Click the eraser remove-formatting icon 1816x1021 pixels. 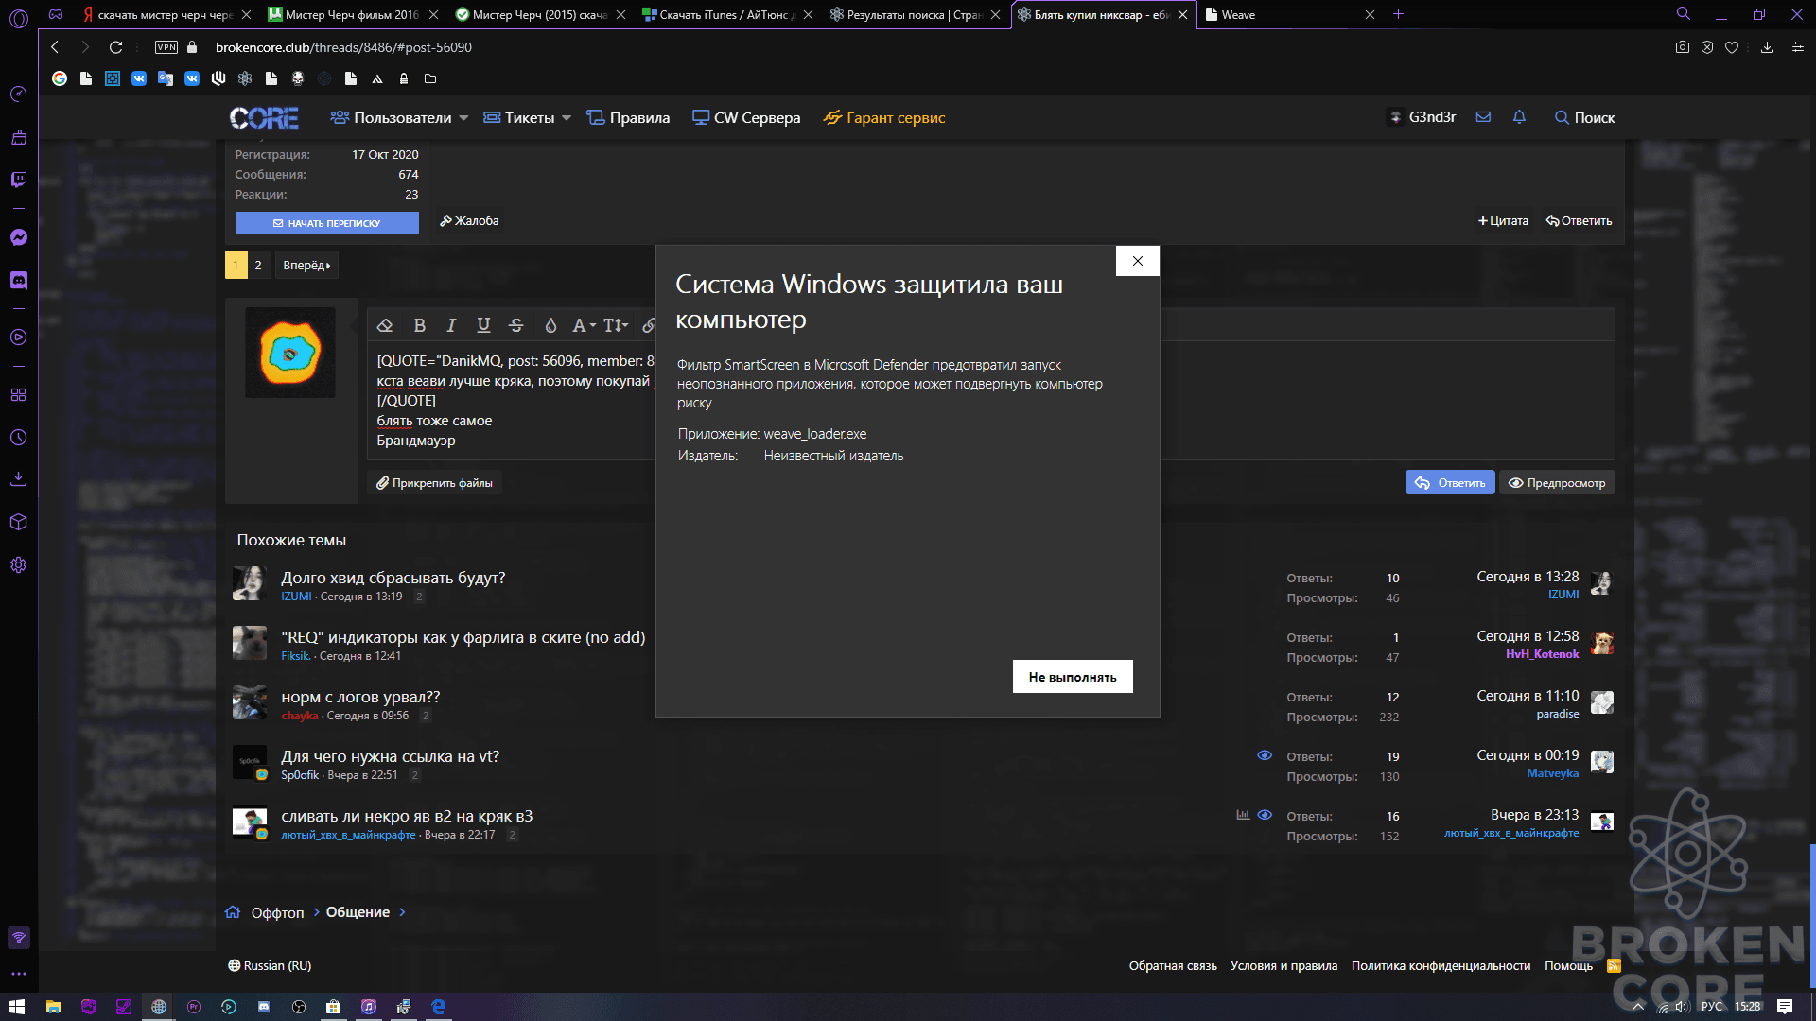(385, 325)
